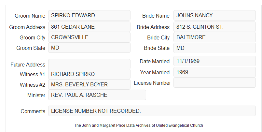Screen dimensions: 262x132
Task: Click the Groom Name label
Action: 30,16
